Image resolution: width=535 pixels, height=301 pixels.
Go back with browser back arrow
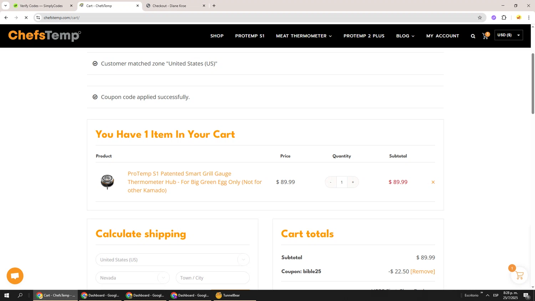[x=6, y=17]
